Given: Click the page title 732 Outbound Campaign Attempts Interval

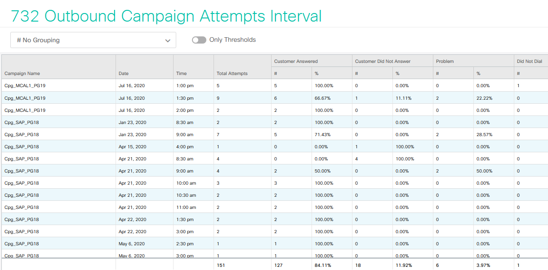Looking at the screenshot, I should (x=166, y=16).
